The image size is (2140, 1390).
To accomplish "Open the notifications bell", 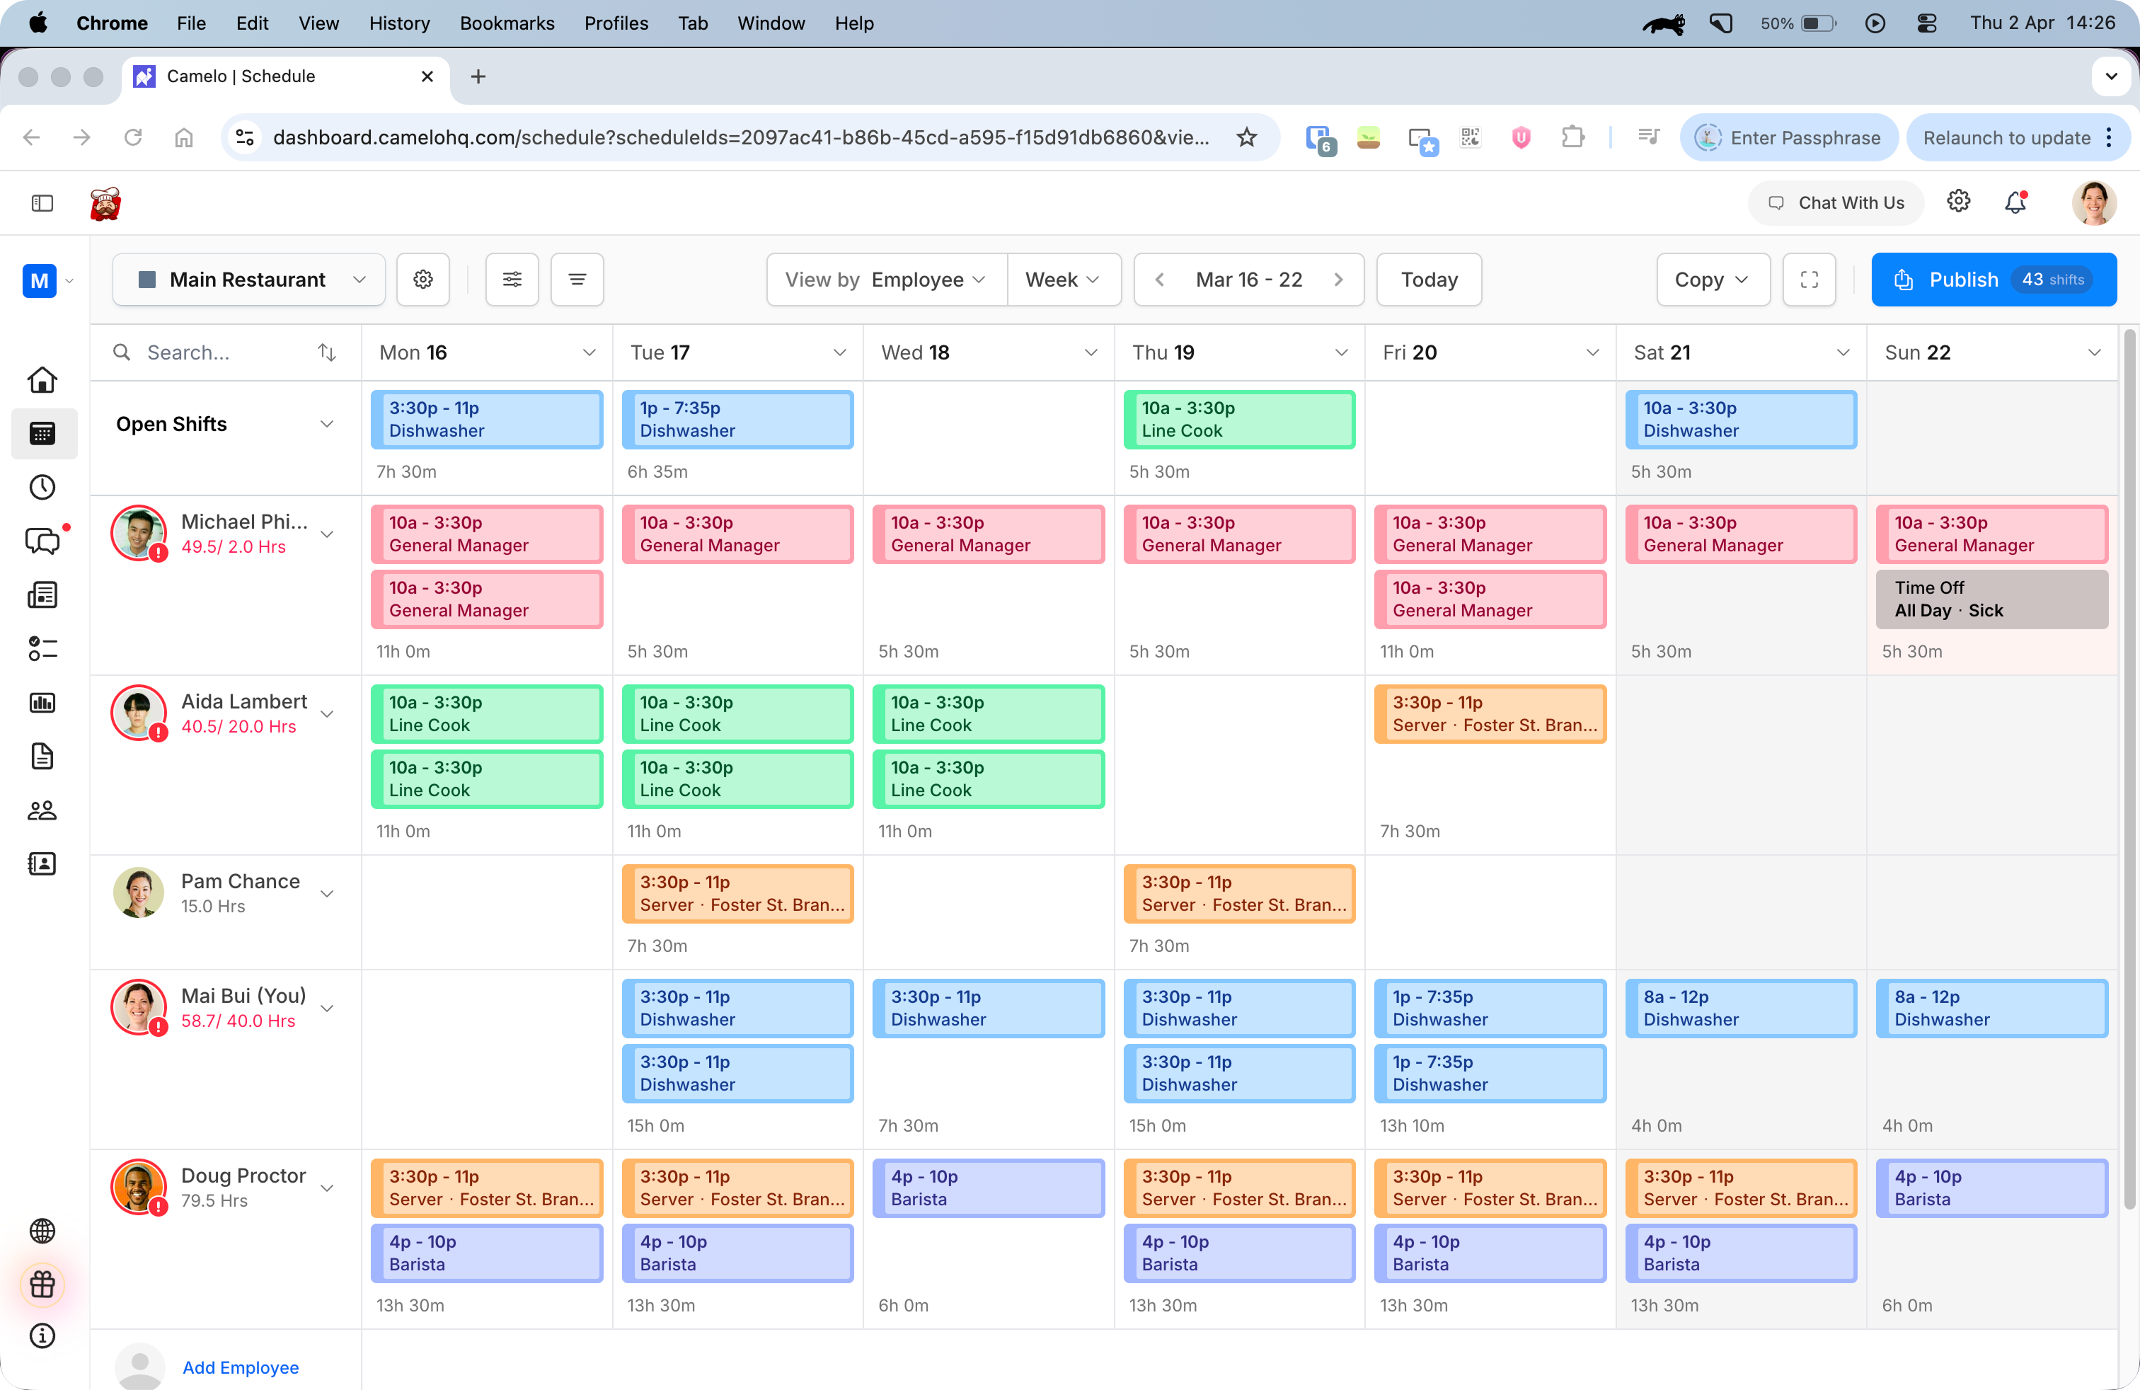I will [x=2015, y=202].
